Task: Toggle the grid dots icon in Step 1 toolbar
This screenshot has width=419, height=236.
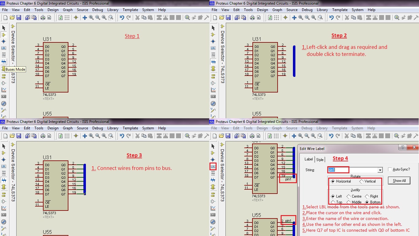Action: click(x=67, y=18)
